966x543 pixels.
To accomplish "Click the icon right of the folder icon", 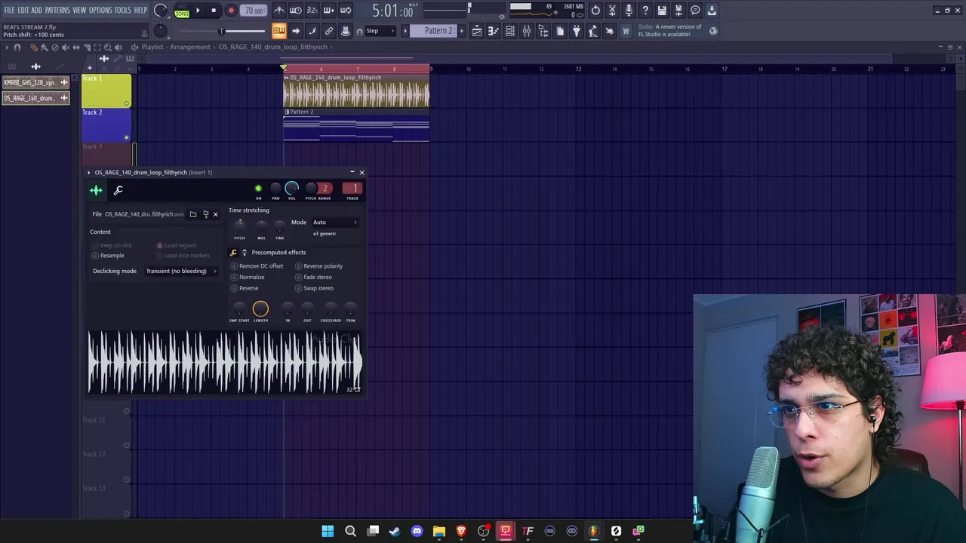I will tap(205, 214).
